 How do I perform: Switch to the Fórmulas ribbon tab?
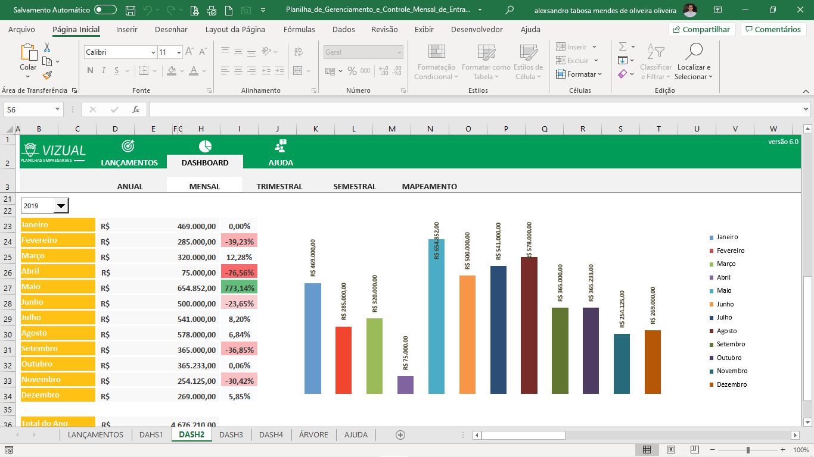[x=299, y=29]
